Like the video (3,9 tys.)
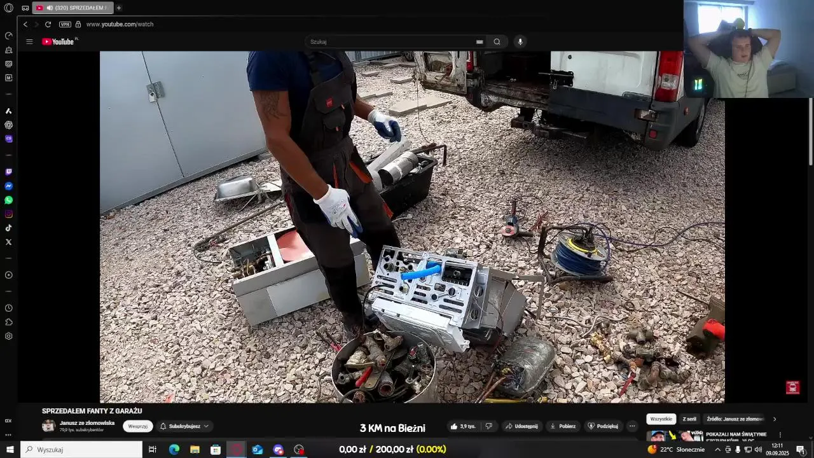Image resolution: width=814 pixels, height=458 pixels. [463, 426]
